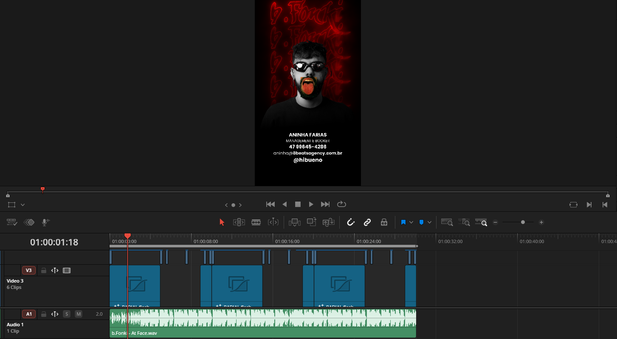Screen dimensions: 617x339
Task: Select the b.Fonki - At Face.wav audio clip
Action: pos(263,323)
